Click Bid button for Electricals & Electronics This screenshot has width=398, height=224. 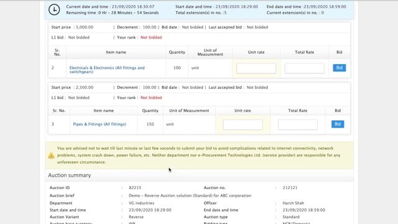pos(339,68)
